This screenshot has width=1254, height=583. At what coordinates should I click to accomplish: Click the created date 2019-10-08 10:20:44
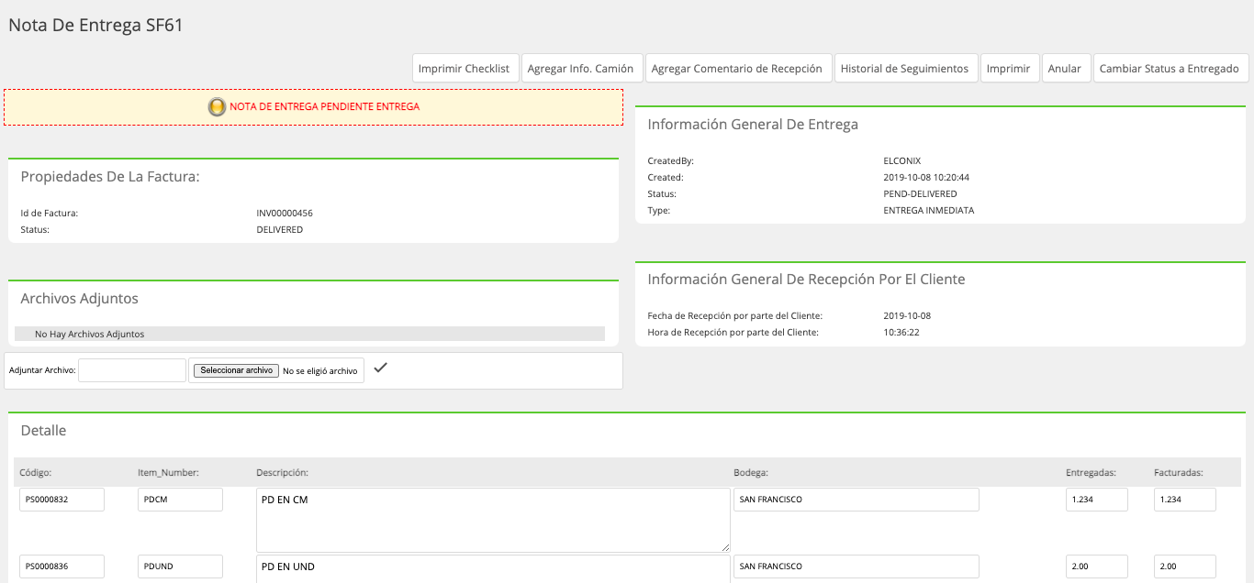coord(926,178)
